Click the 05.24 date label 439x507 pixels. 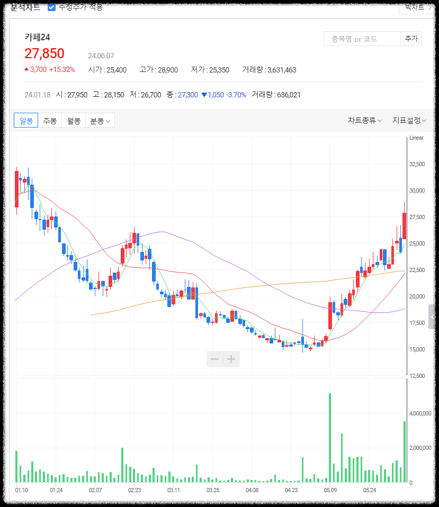[x=370, y=490]
